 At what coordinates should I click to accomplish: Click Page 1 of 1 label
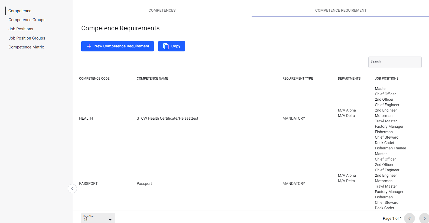point(392,218)
